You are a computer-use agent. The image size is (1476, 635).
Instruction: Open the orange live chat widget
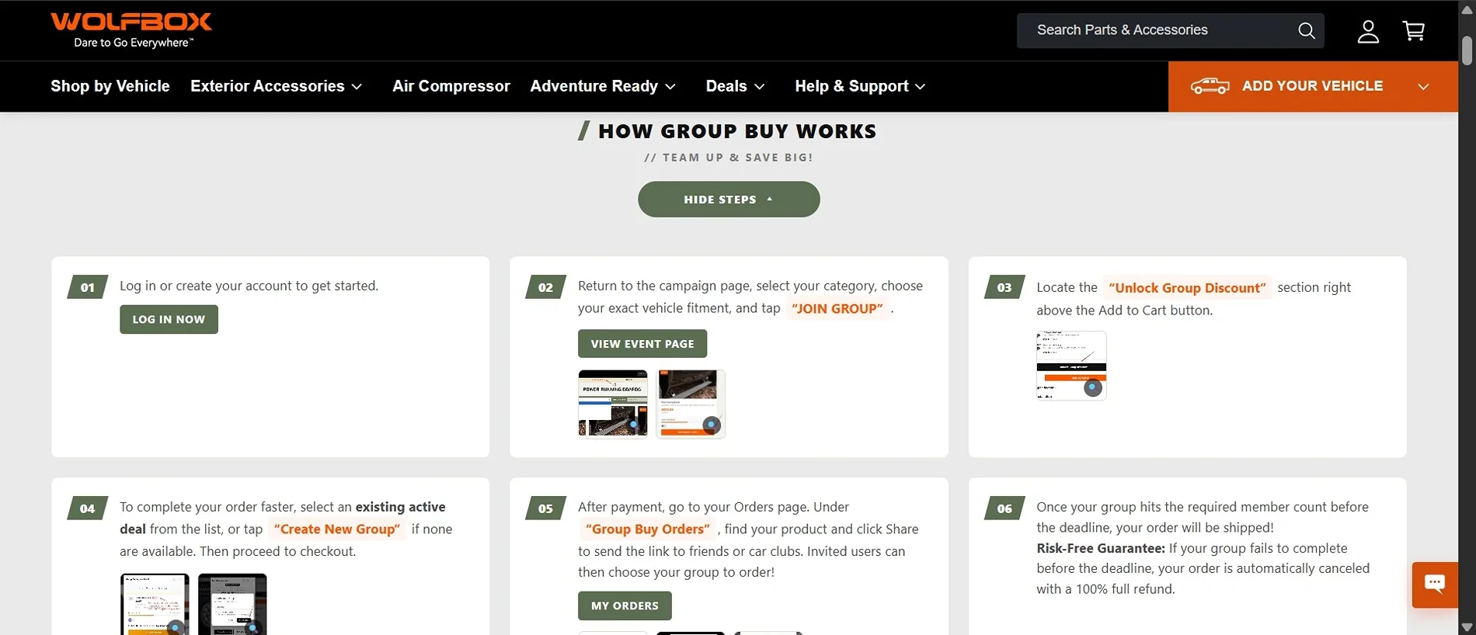click(x=1435, y=585)
